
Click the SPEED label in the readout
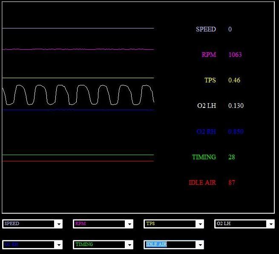click(206, 29)
